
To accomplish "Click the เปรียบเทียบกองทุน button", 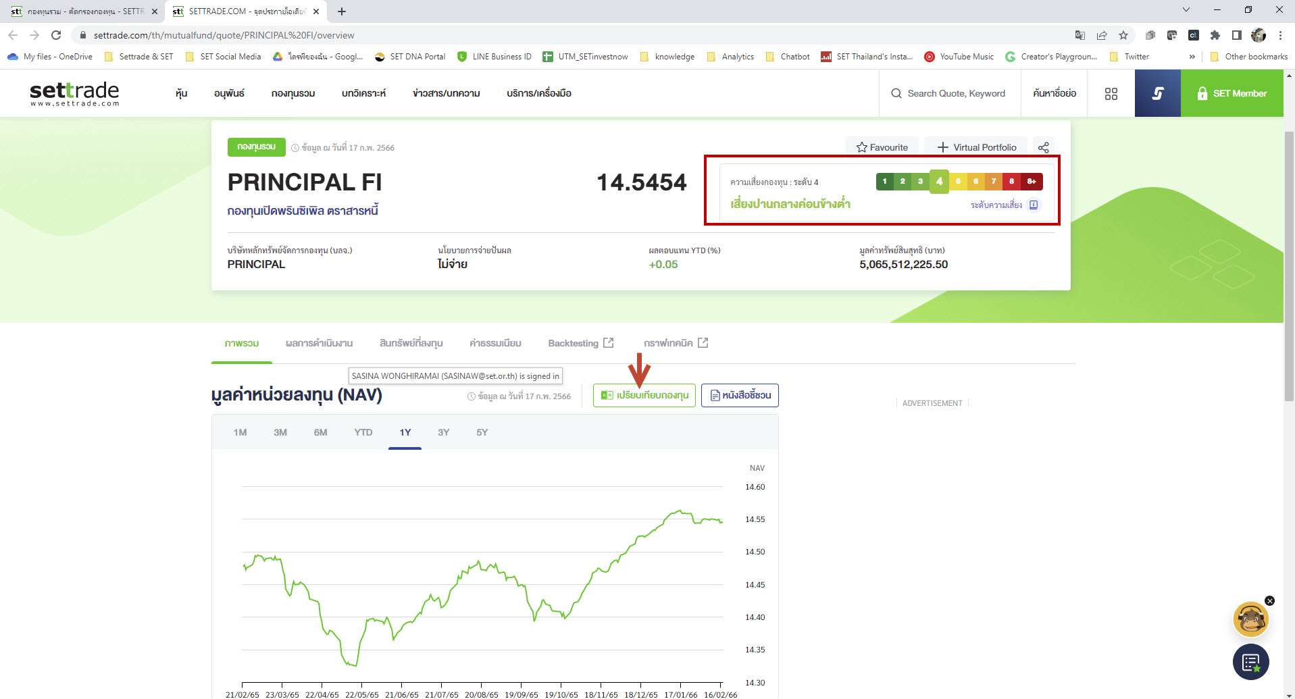I will (644, 395).
